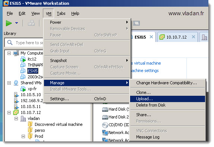Image resolution: width=214 pixels, height=147 pixels.
Task: Select Share... from Manage submenu
Action: pos(168,115)
